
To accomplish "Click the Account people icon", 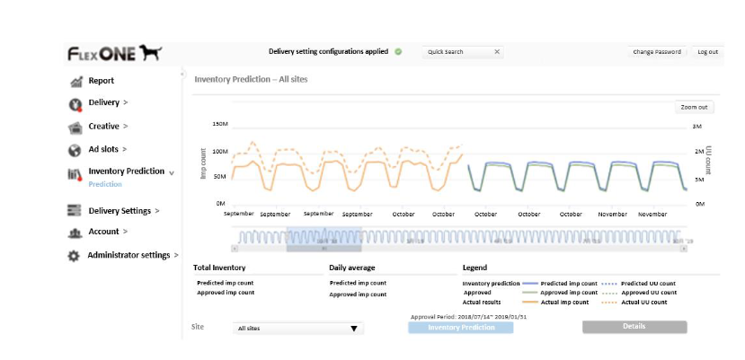I will pos(75,233).
